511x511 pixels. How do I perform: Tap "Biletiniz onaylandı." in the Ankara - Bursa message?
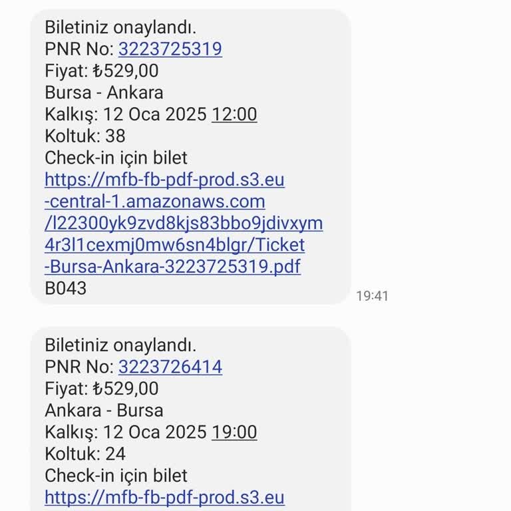tap(120, 345)
